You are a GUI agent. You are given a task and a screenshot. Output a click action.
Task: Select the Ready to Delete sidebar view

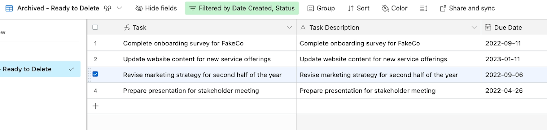pos(40,69)
